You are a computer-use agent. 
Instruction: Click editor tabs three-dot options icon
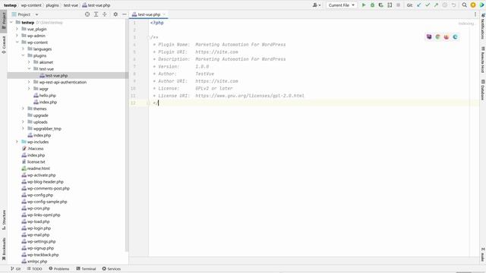click(x=475, y=14)
